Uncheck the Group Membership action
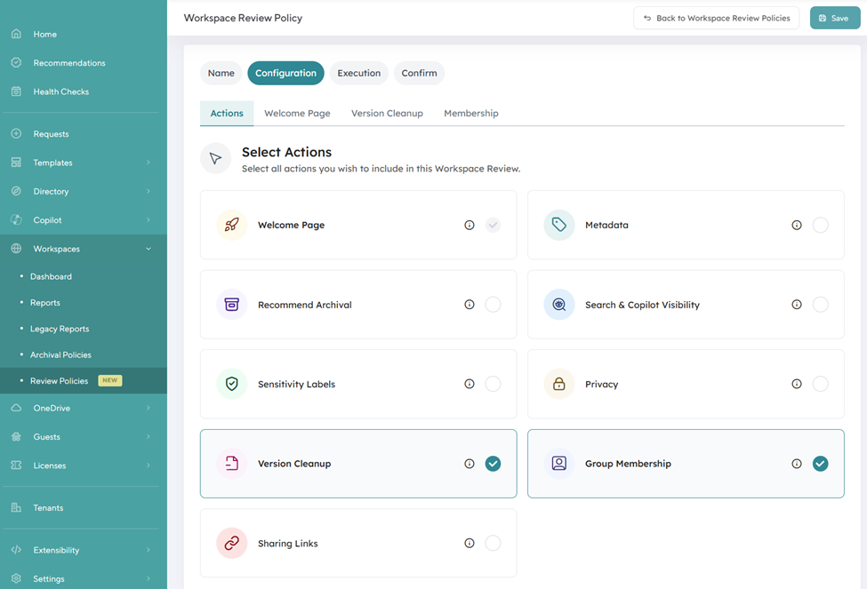This screenshot has width=867, height=589. click(x=821, y=464)
